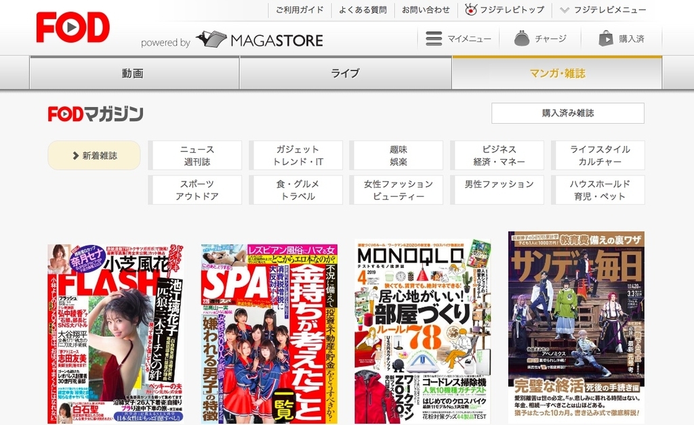The height and width of the screenshot is (425, 694).
Task: Select the スポーツ アウトドア category
Action: 195,190
